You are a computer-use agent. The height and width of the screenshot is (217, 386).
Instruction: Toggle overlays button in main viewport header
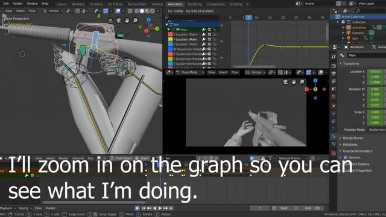click(x=118, y=11)
